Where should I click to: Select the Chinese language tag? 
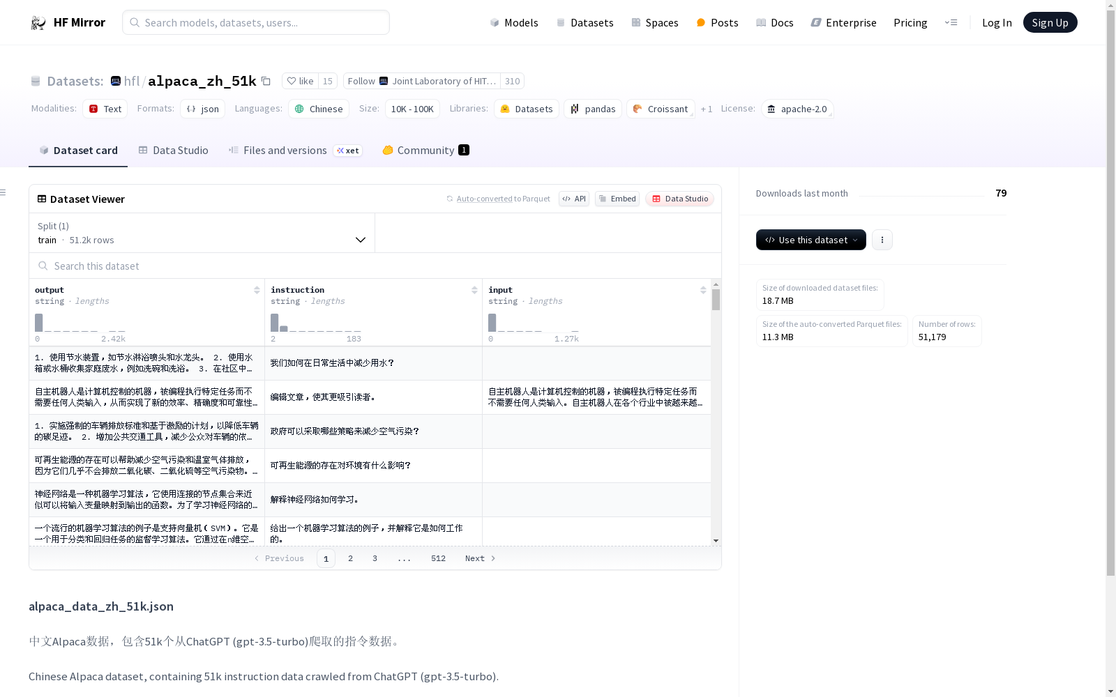[x=319, y=109]
